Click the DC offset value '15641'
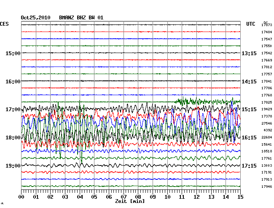274x208 pixels. coord(267,144)
